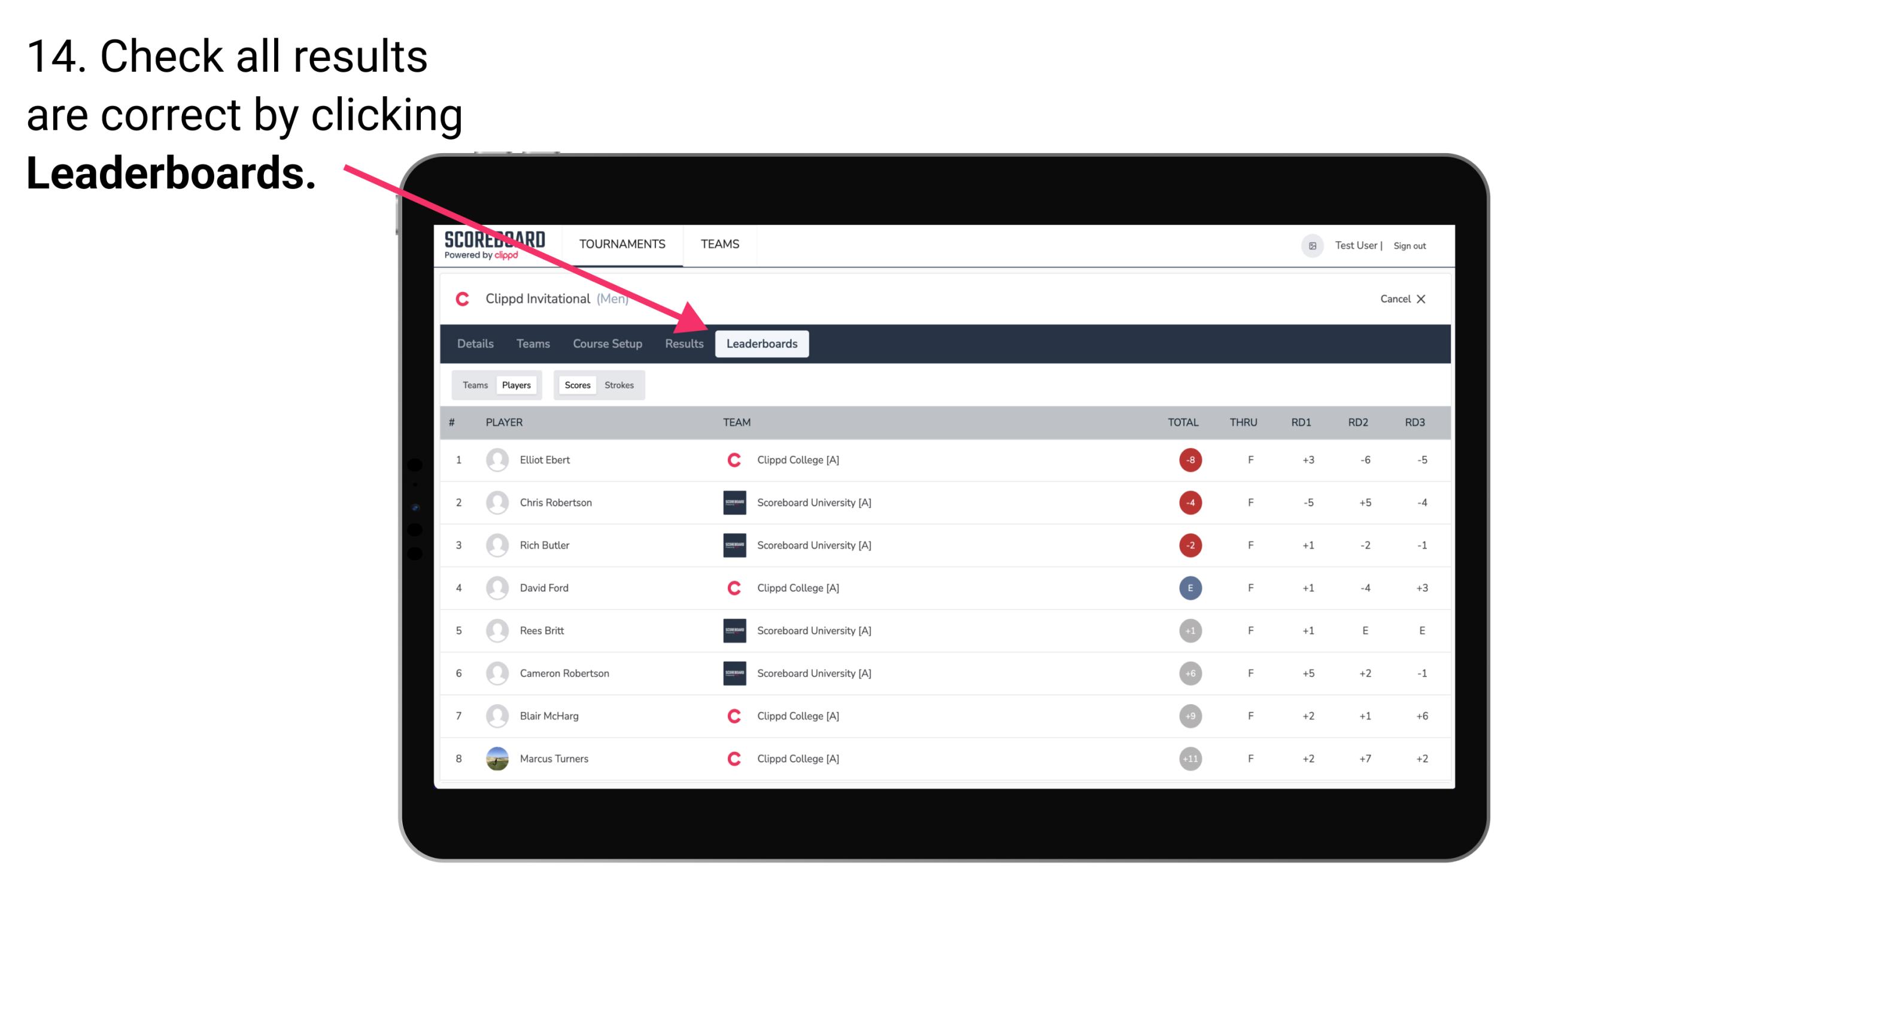Switch to the Results tab
Image resolution: width=1886 pixels, height=1014 pixels.
[683, 343]
